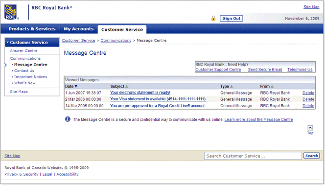The height and width of the screenshot is (185, 325).
Task: Open Answer Centre in sidebar
Action: 23,51
